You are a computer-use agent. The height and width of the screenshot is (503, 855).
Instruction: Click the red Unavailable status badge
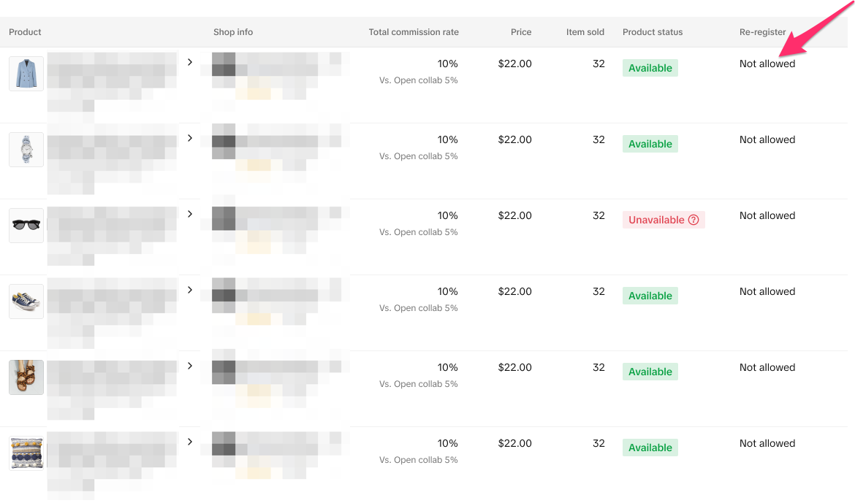pos(656,220)
